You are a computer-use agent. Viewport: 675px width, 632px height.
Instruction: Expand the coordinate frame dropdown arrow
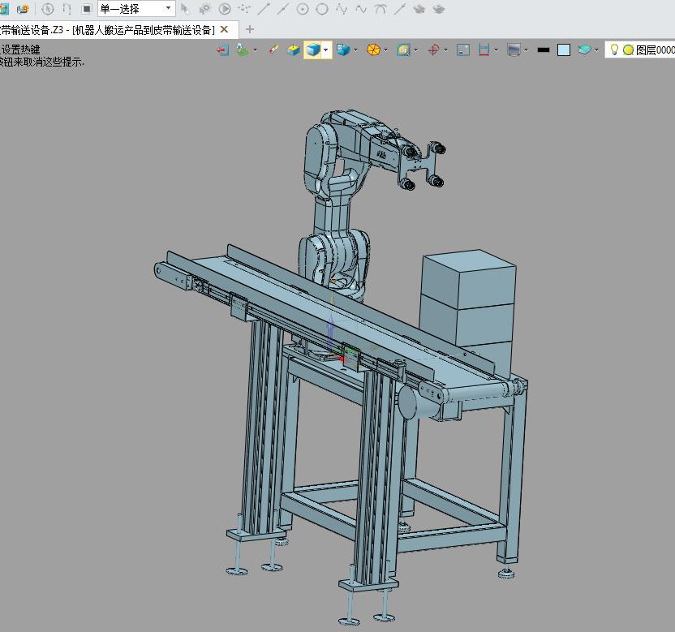(446, 50)
